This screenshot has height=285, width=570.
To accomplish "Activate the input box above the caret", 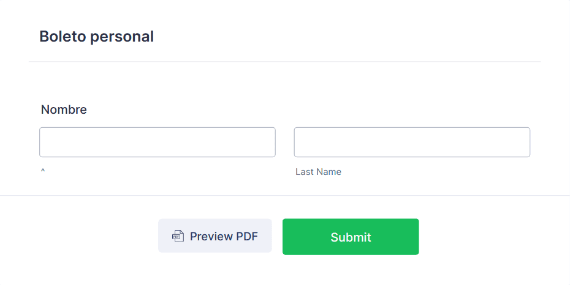I will [158, 142].
